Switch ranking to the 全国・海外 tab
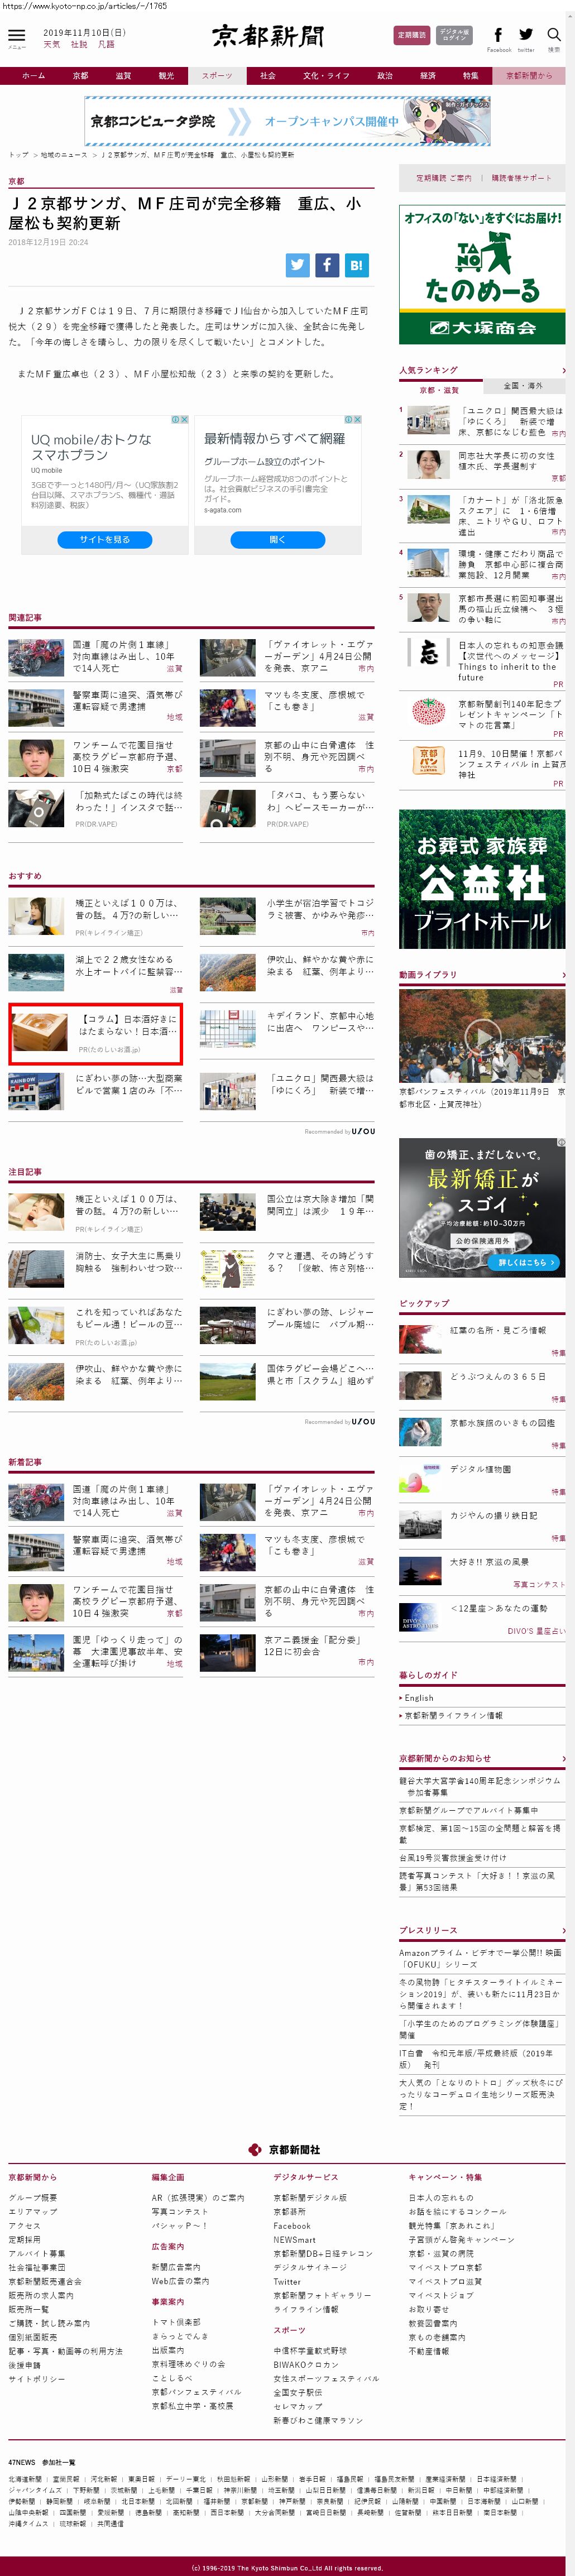575x2576 pixels. coord(523,385)
